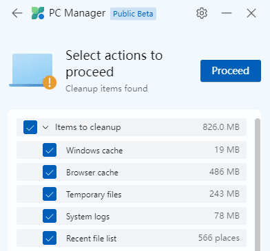This screenshot has width=270, height=251.
Task: Close the PC Manager window
Action: point(251,13)
